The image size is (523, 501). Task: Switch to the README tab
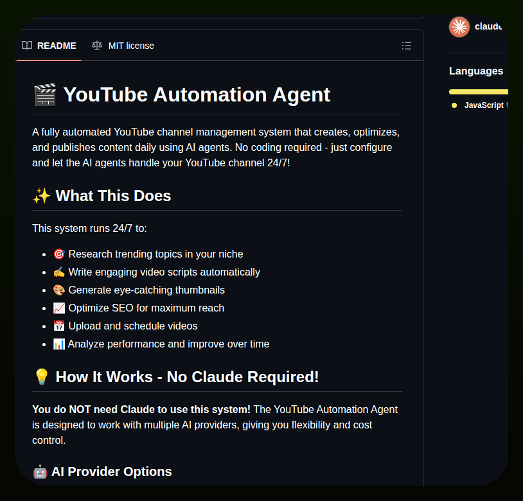pos(49,46)
